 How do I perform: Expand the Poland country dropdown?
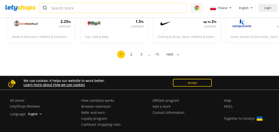(221, 8)
